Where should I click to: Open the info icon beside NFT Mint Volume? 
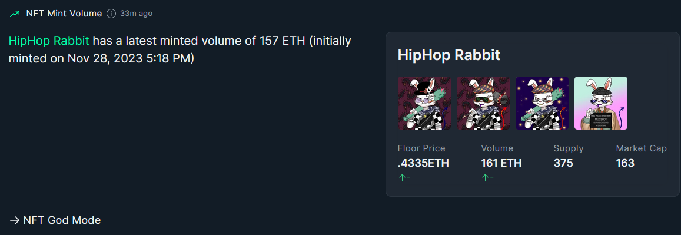pyautogui.click(x=111, y=14)
